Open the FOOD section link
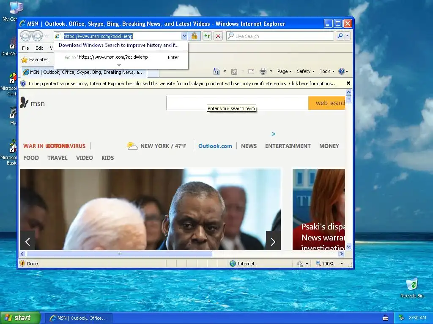This screenshot has height=324, width=433. coord(31,158)
